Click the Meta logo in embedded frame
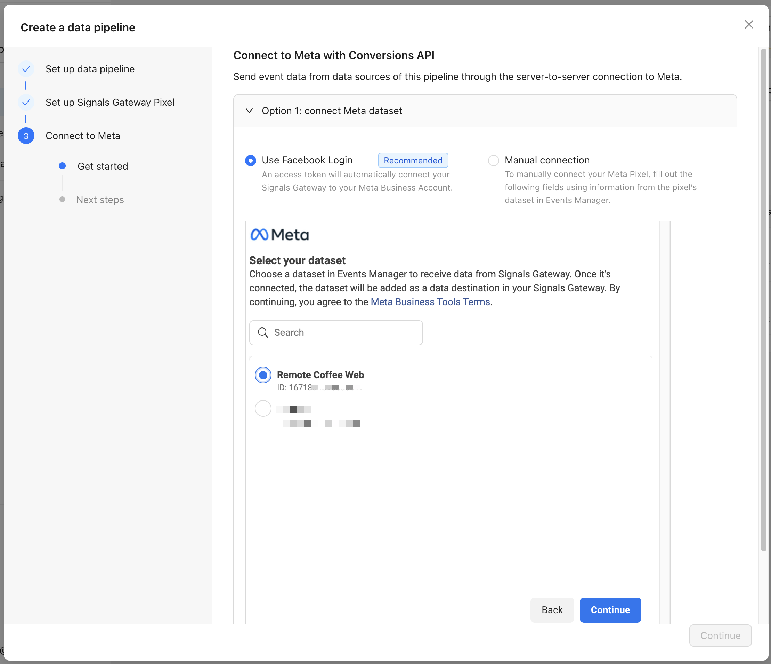Image resolution: width=771 pixels, height=664 pixels. pyautogui.click(x=280, y=235)
